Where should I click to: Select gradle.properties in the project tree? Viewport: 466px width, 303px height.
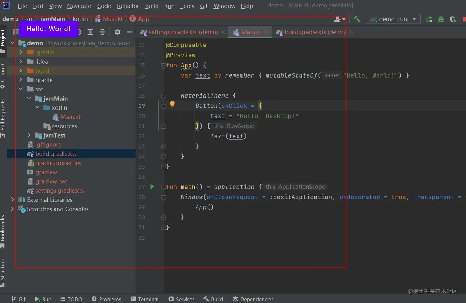(x=58, y=163)
